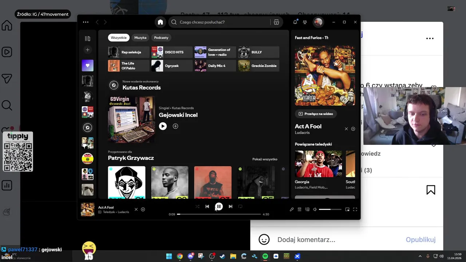466x262 pixels.
Task: Enter Spotify fullscreen mode
Action: tap(355, 209)
